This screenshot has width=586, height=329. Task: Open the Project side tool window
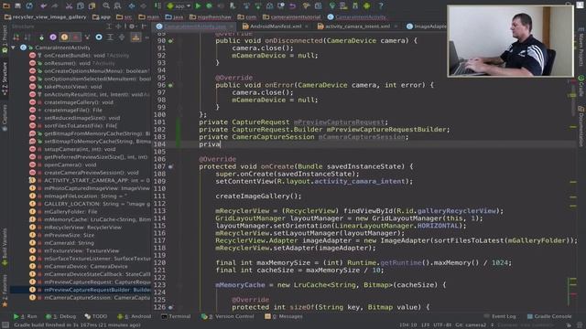click(5, 38)
